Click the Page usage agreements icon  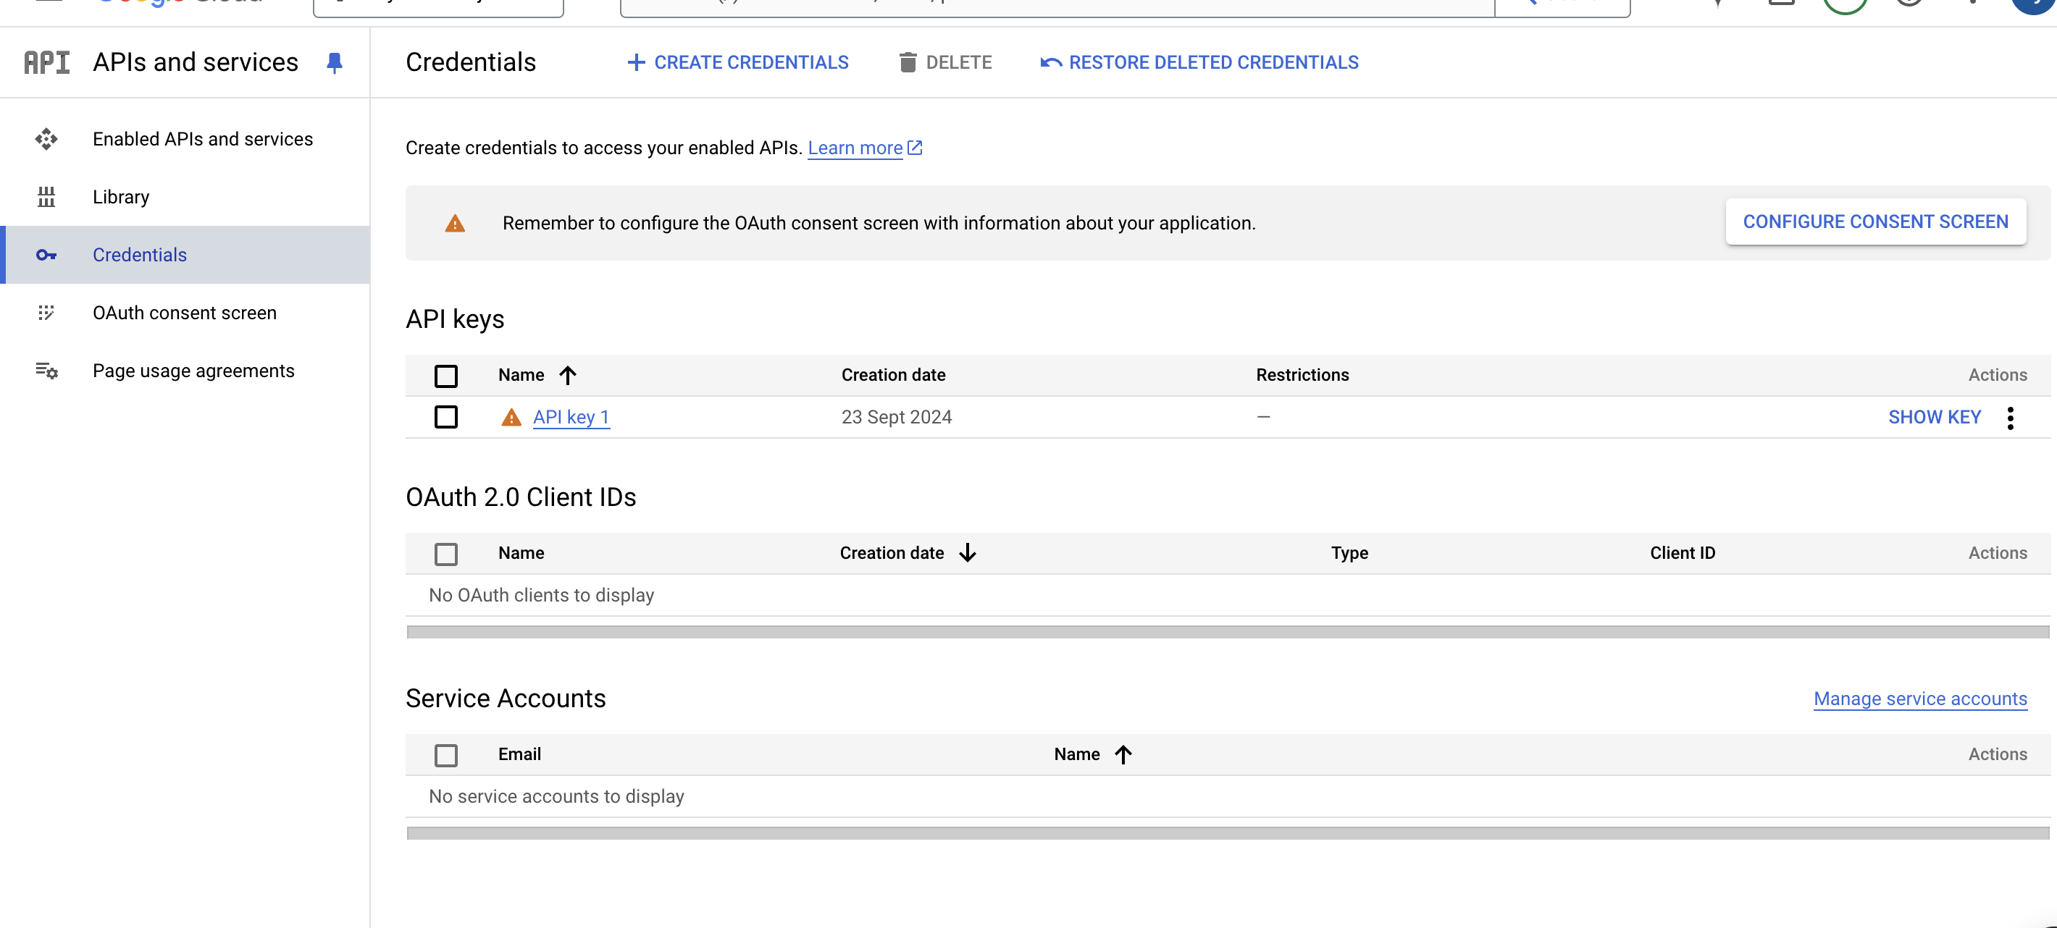pos(46,370)
